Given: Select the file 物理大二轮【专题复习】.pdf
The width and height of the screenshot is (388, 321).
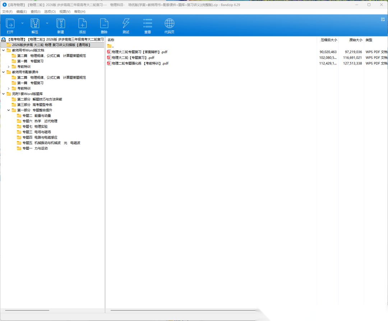Looking at the screenshot, I should (x=133, y=58).
